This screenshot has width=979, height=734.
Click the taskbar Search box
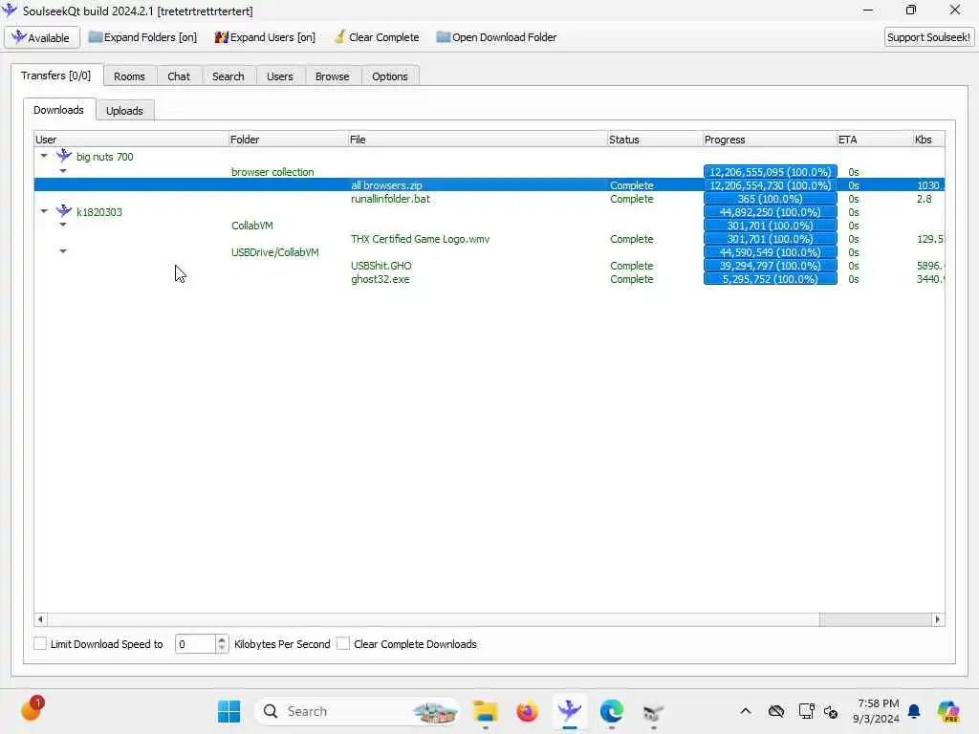point(358,711)
